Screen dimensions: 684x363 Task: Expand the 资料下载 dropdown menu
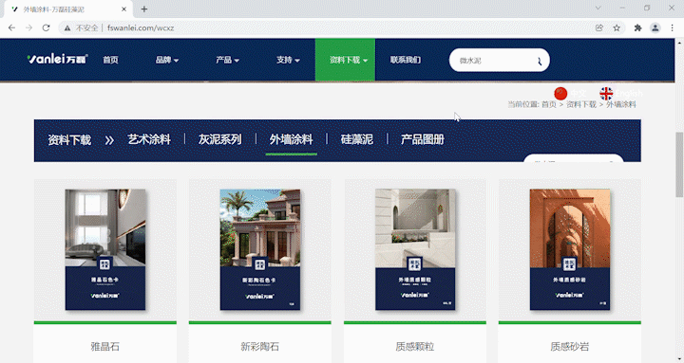point(345,60)
